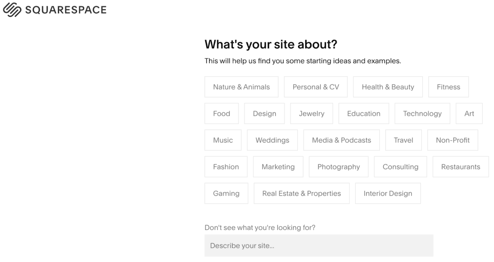This screenshot has height=262, width=494.
Task: Select the Interior Design option
Action: click(x=388, y=193)
